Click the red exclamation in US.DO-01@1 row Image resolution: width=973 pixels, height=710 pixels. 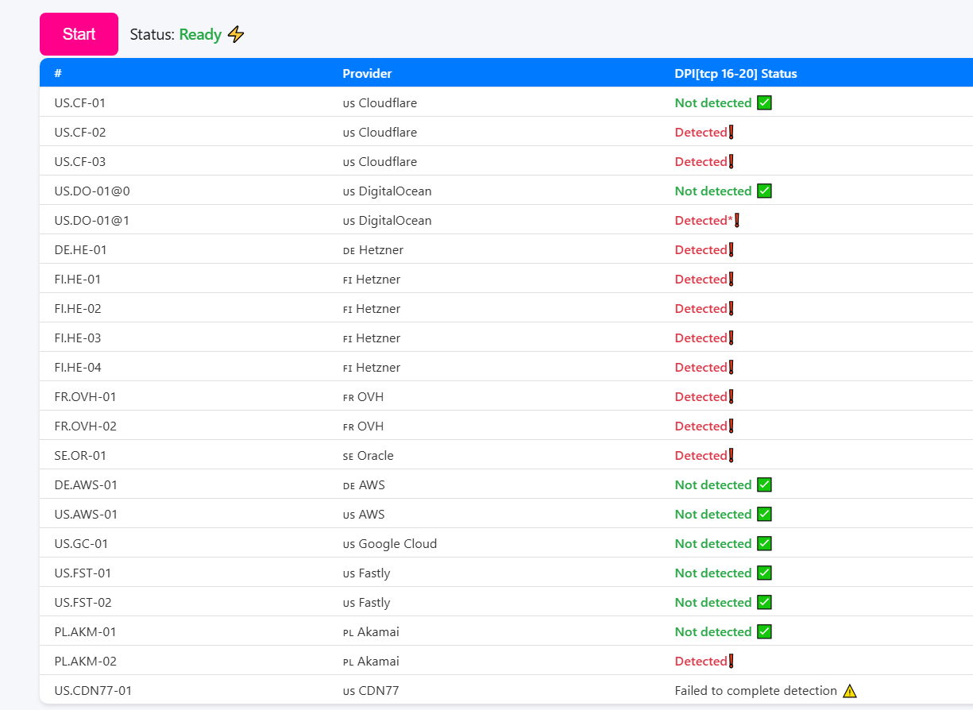(x=737, y=220)
